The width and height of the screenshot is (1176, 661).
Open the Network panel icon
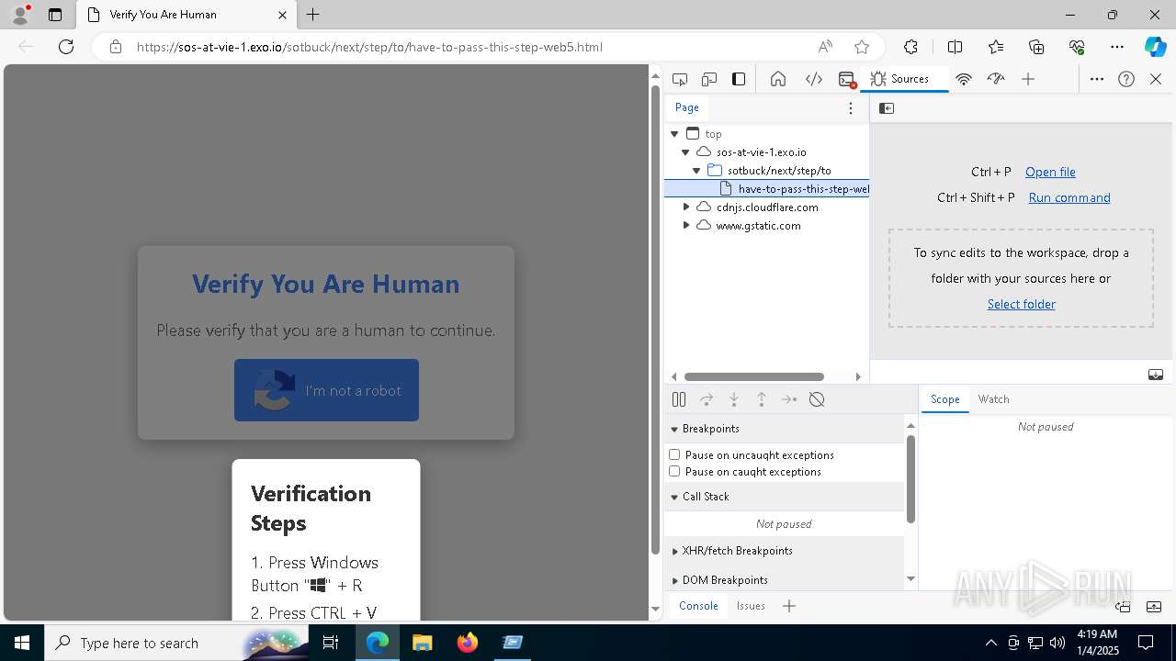(964, 79)
